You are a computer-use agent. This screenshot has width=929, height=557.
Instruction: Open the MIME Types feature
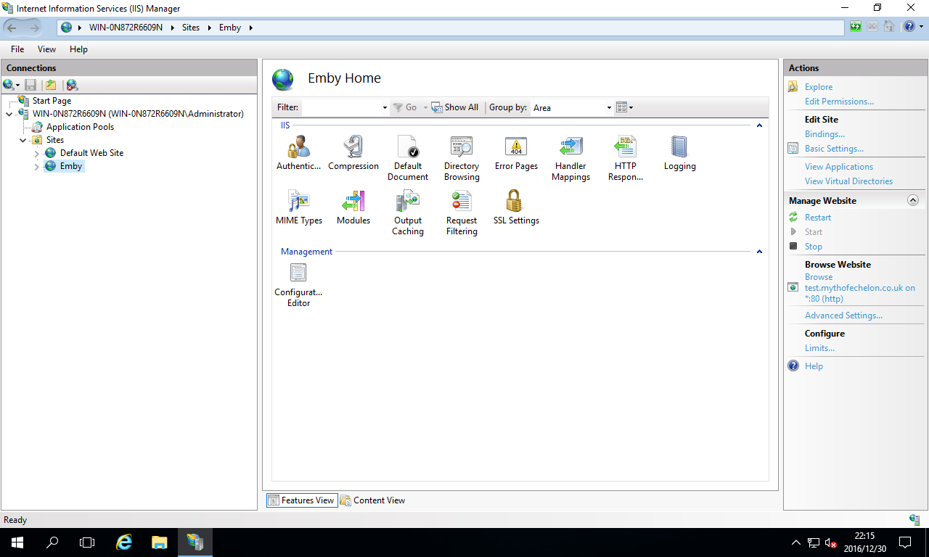point(298,207)
